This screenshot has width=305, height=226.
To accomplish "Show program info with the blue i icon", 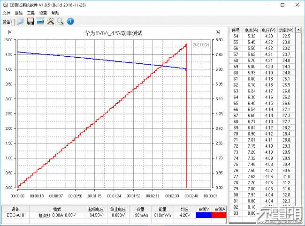I will pyautogui.click(x=70, y=21).
